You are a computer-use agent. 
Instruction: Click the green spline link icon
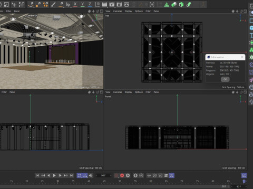[189, 5]
